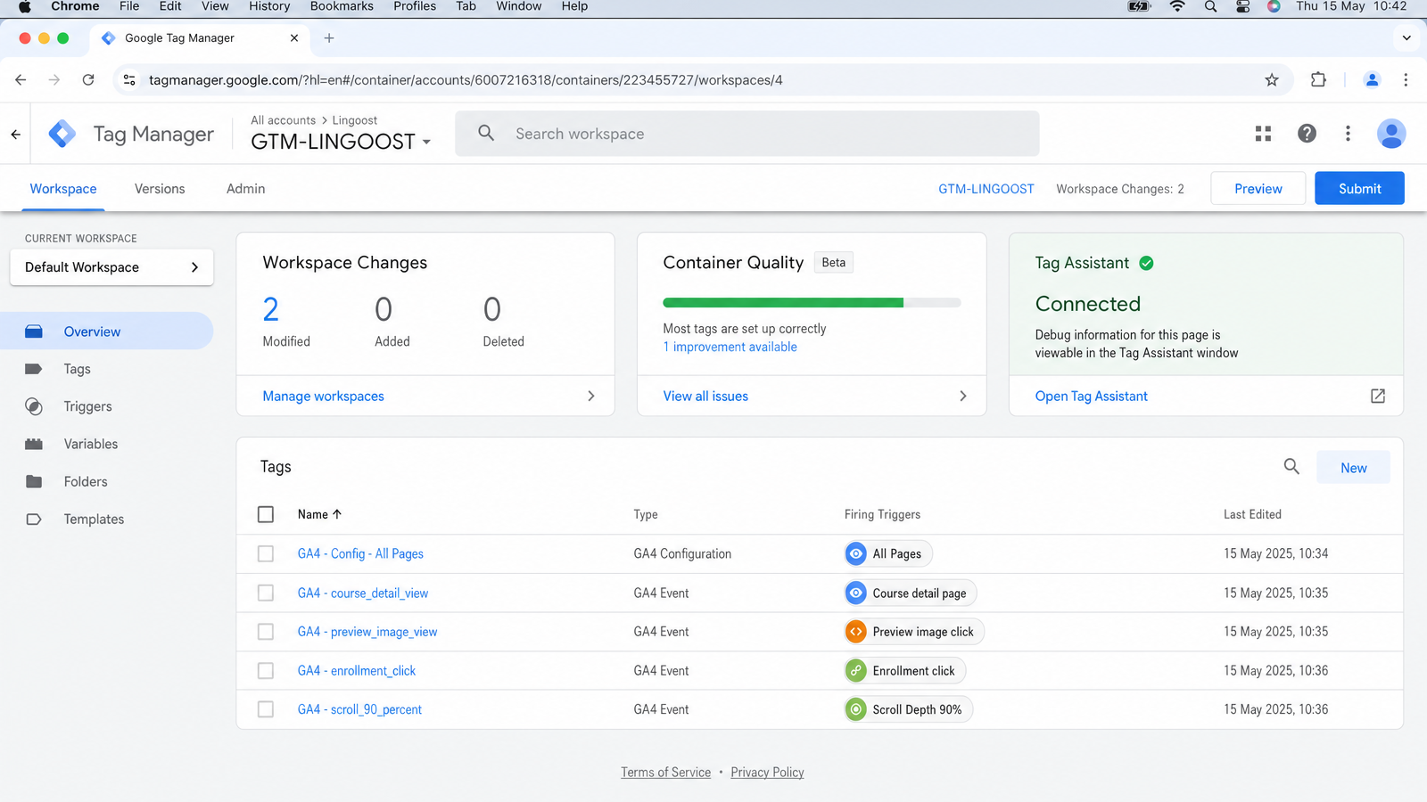Screen dimensions: 1427x802
Task: Open the Terms of Service link
Action: (x=666, y=773)
